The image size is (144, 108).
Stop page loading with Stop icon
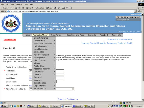pyautogui.click(x=16, y=8)
